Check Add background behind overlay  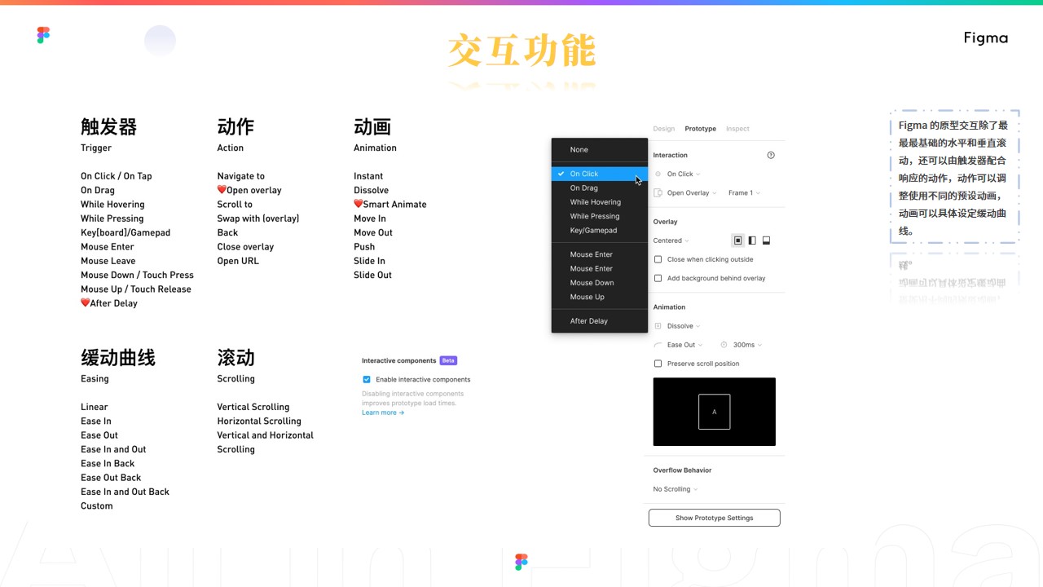(x=658, y=278)
